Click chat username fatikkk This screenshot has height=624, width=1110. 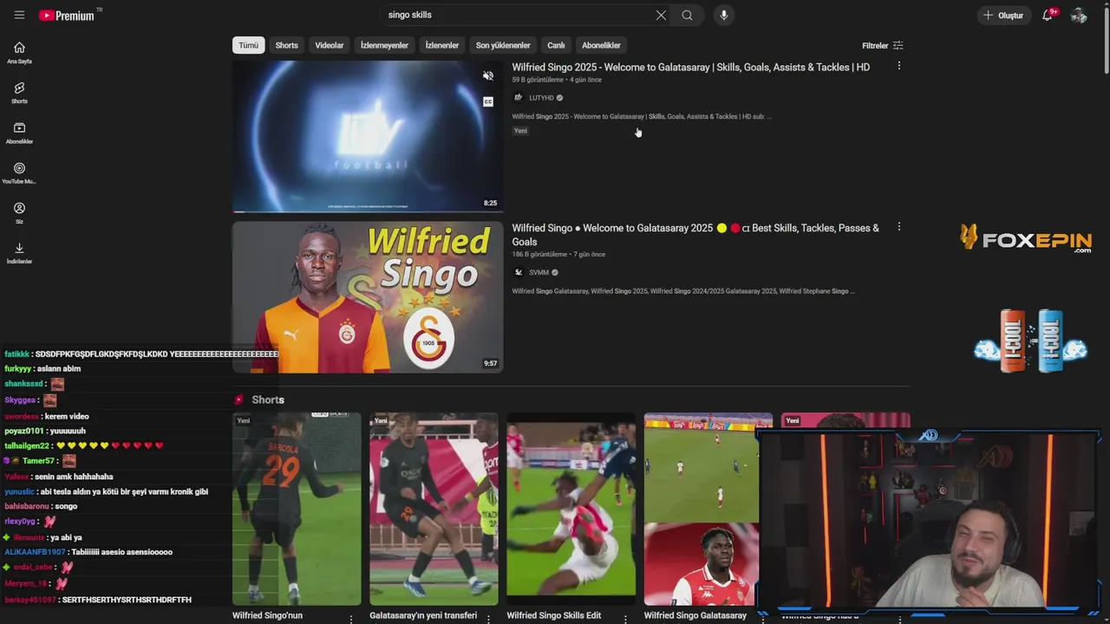16,354
